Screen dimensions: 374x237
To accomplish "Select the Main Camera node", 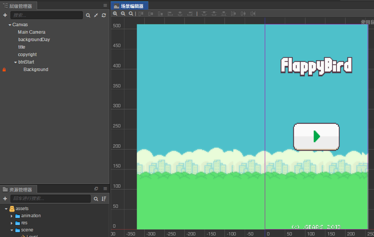I will click(x=31, y=32).
